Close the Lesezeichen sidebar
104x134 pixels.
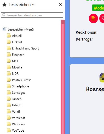[60, 4]
